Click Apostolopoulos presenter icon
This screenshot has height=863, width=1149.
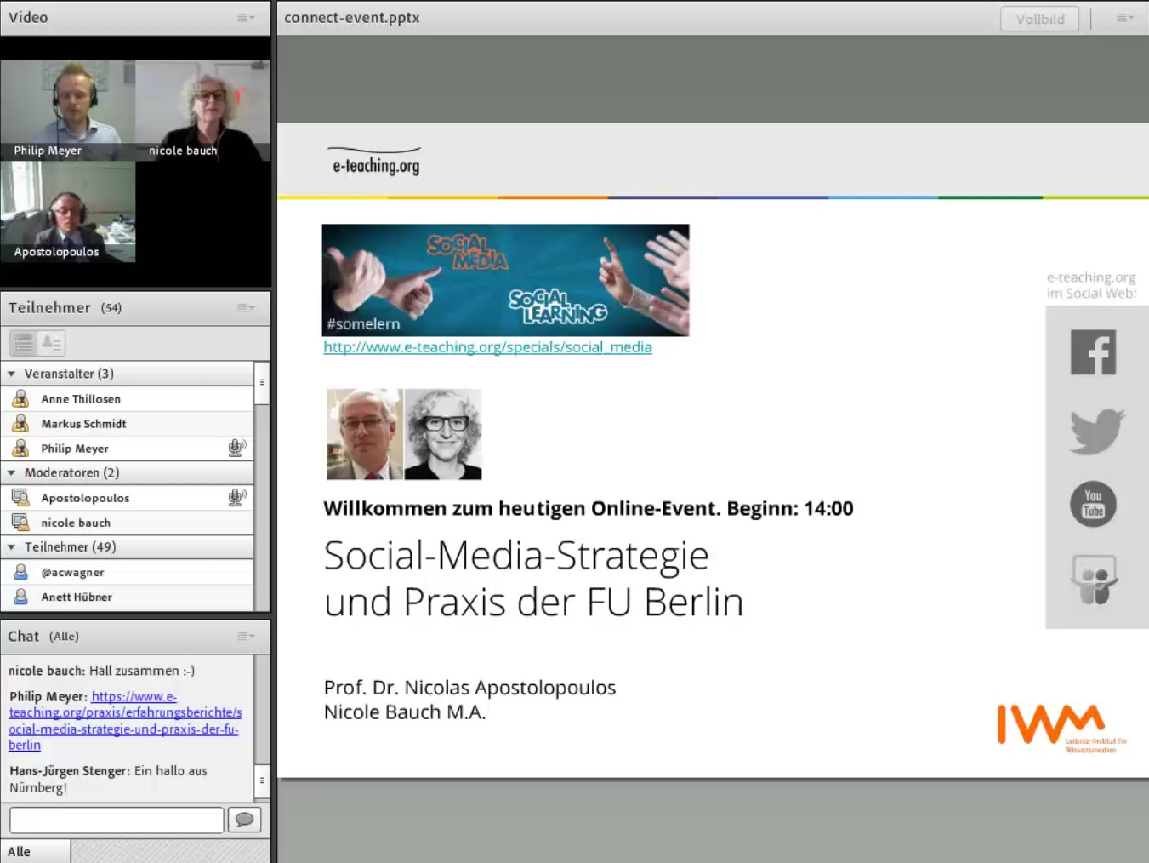point(20,497)
